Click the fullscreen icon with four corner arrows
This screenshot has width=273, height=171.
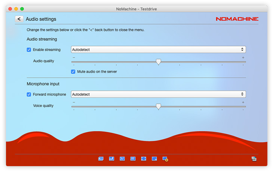(144, 159)
